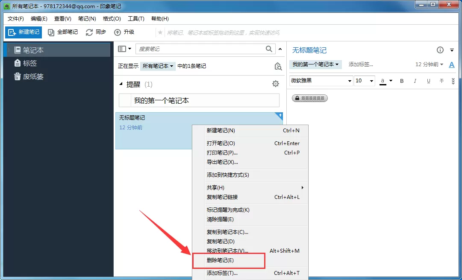462x280 pixels.
Task: Toggle Bold formatting
Action: (x=402, y=81)
